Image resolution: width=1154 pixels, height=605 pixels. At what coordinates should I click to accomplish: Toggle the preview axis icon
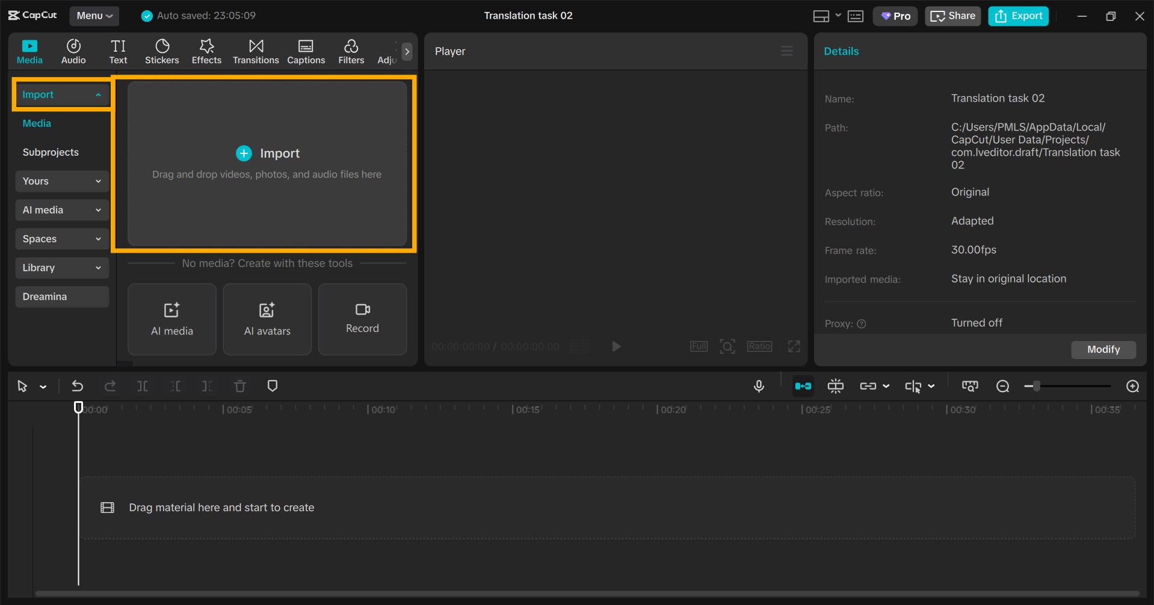[913, 386]
